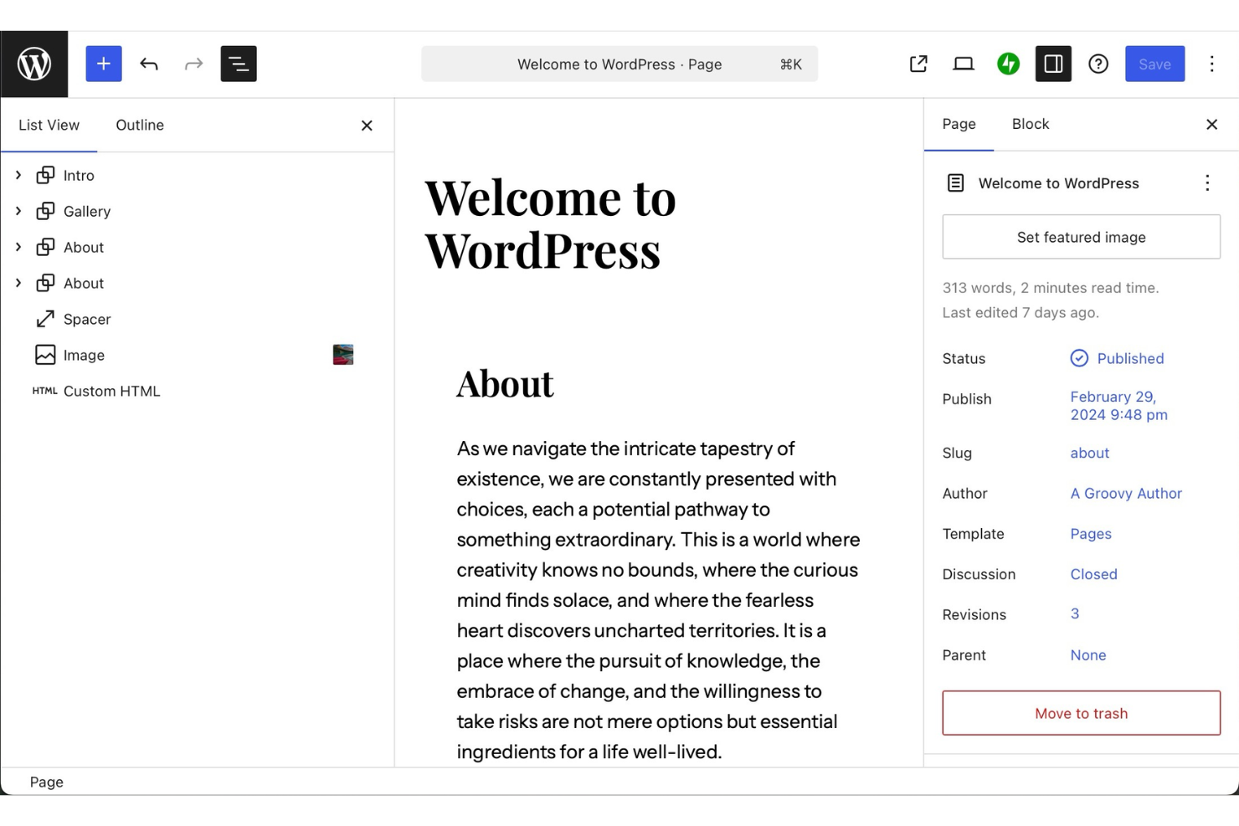This screenshot has height=826, width=1239.
Task: Change the Published status
Action: (x=1118, y=358)
